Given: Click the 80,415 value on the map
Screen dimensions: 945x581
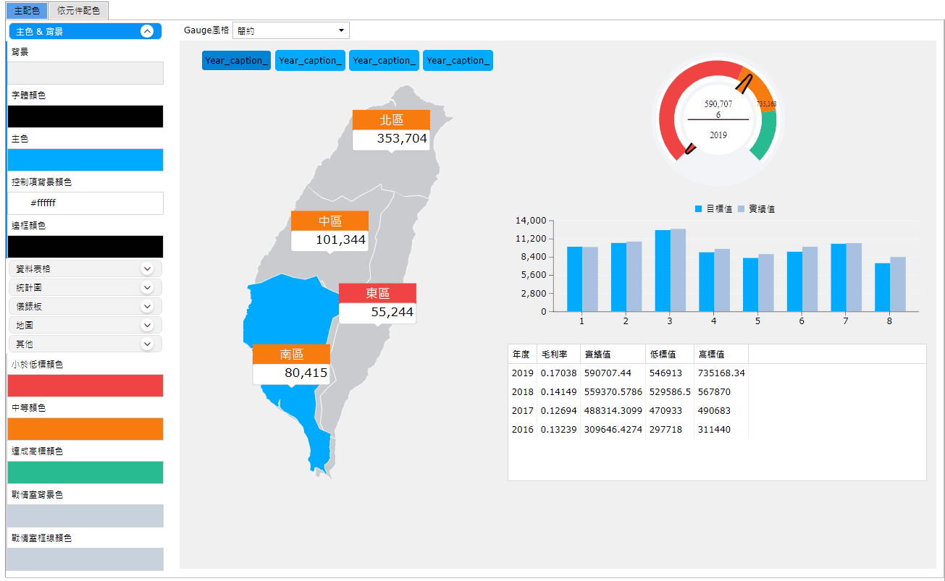Looking at the screenshot, I should coord(306,373).
